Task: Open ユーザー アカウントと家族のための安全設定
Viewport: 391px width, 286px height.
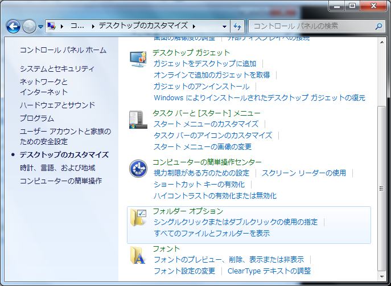Action: click(x=65, y=136)
